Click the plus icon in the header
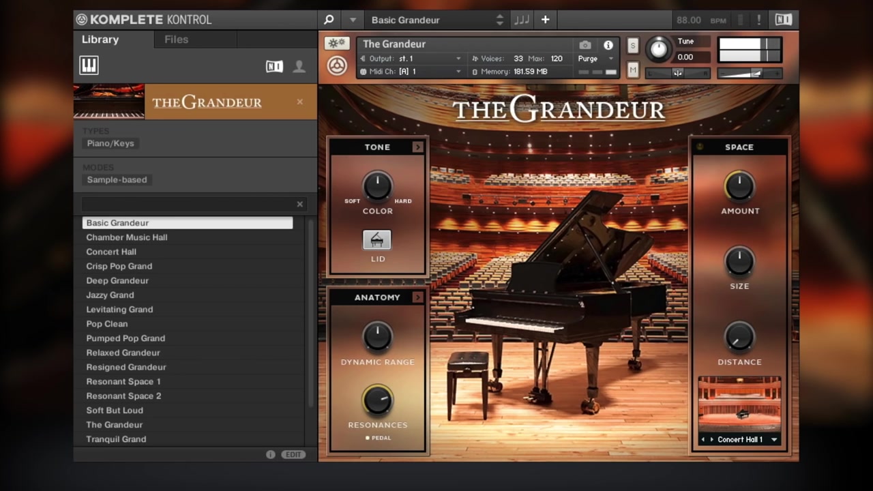Image resolution: width=873 pixels, height=491 pixels. click(x=545, y=20)
